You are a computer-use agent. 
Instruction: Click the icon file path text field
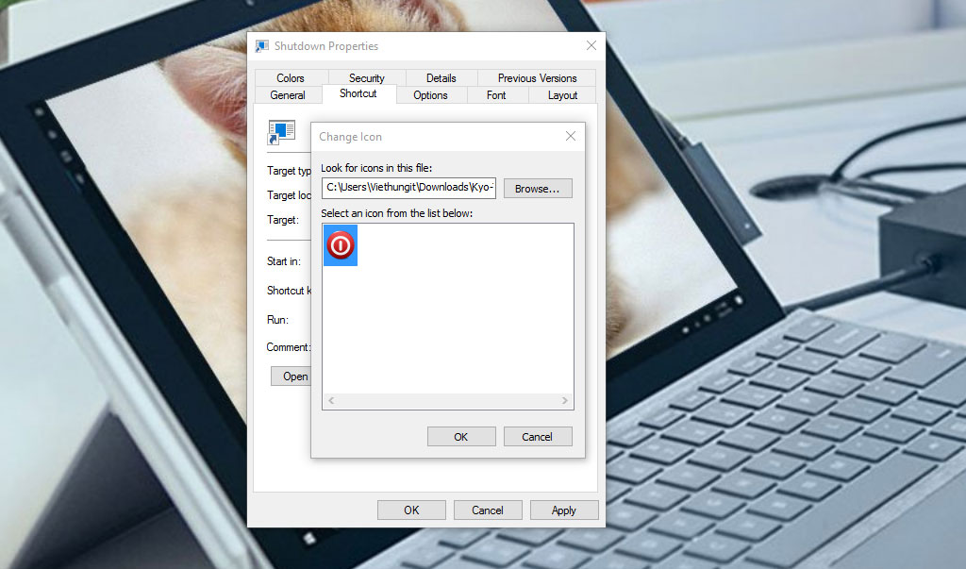coord(408,188)
